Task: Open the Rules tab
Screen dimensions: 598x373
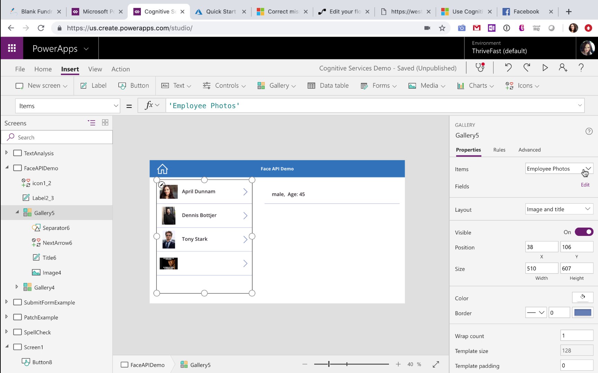Action: pos(499,150)
